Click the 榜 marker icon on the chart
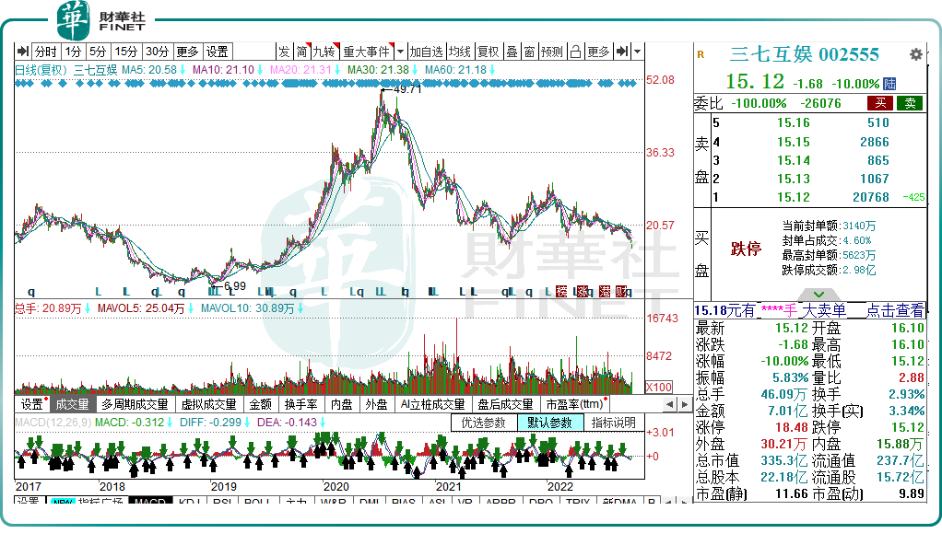Viewport: 942px width, 545px height. [561, 292]
